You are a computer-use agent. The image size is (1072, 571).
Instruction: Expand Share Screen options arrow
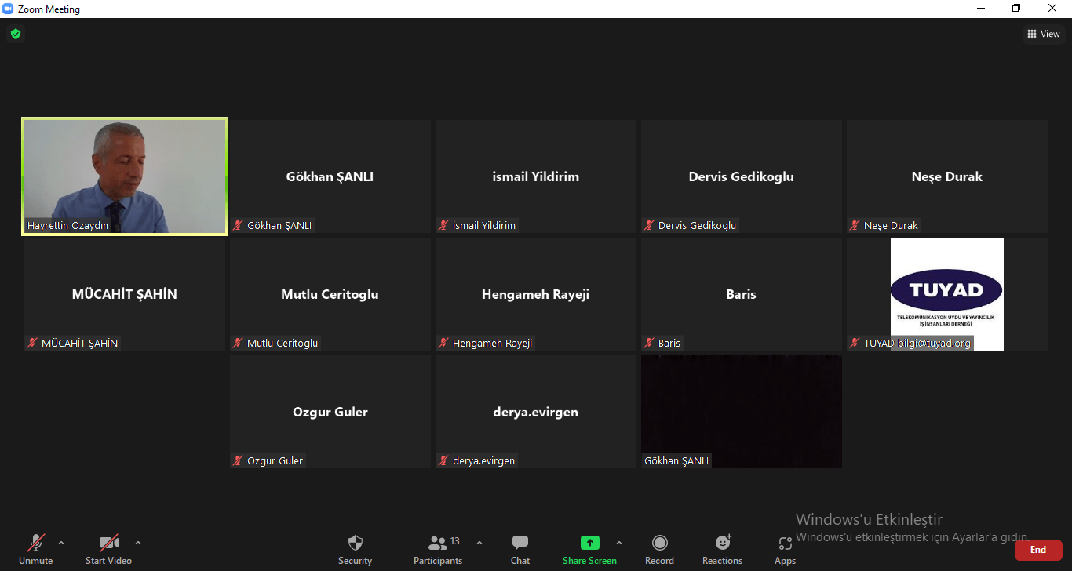click(x=619, y=543)
